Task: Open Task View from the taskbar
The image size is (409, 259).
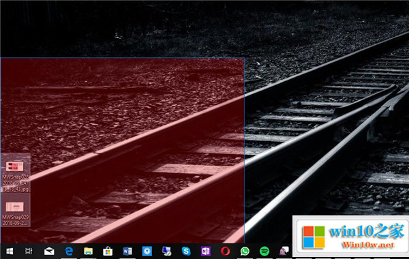Action: tap(29, 252)
